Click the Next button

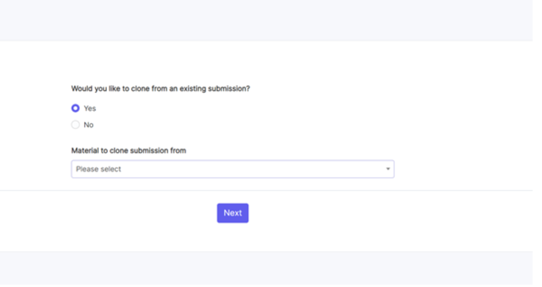(232, 213)
